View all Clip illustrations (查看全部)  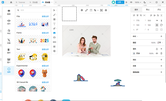[x=45, y=16]
